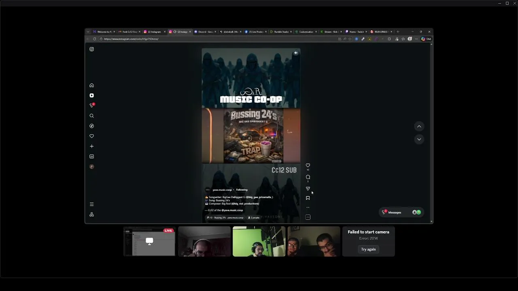Click the Following button on the reel

coord(242,190)
